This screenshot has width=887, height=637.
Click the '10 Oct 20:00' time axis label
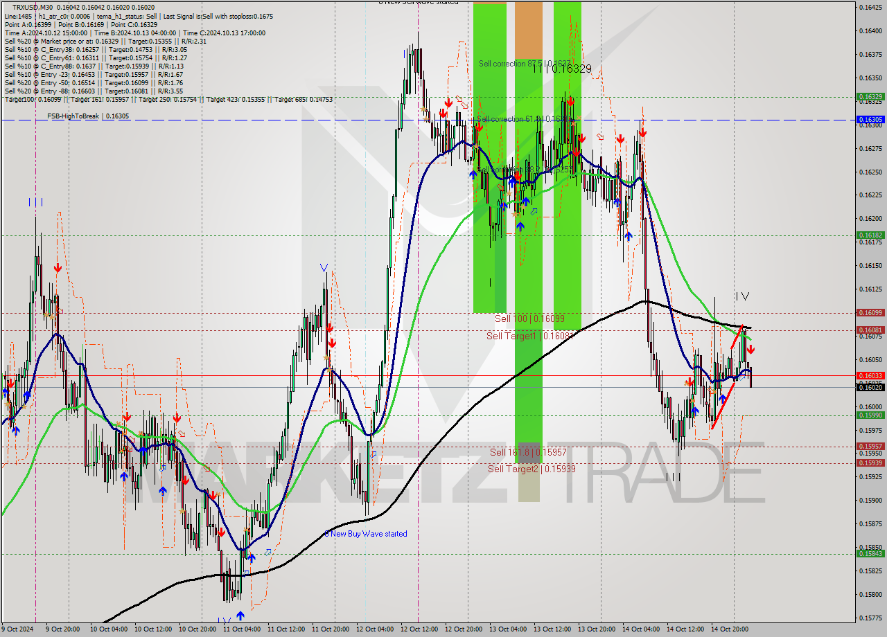click(197, 630)
